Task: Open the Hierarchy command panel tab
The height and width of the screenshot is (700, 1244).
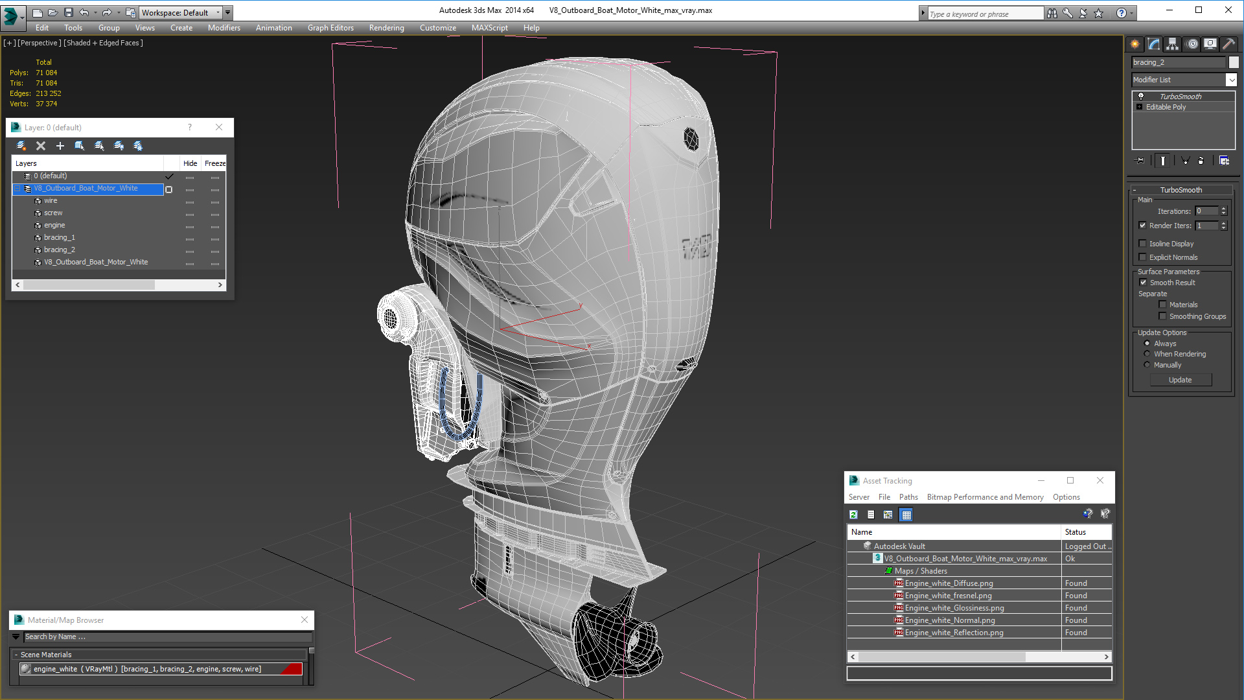Action: click(x=1172, y=44)
